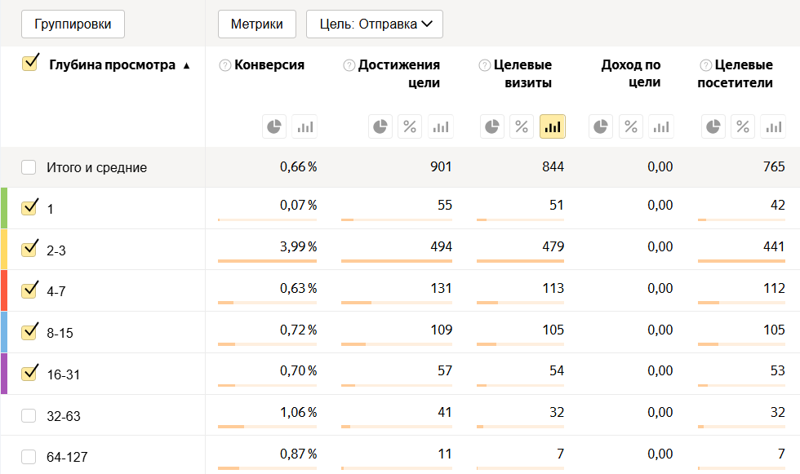Select percent icon under Достижения цели
The image size is (800, 474).
410,126
